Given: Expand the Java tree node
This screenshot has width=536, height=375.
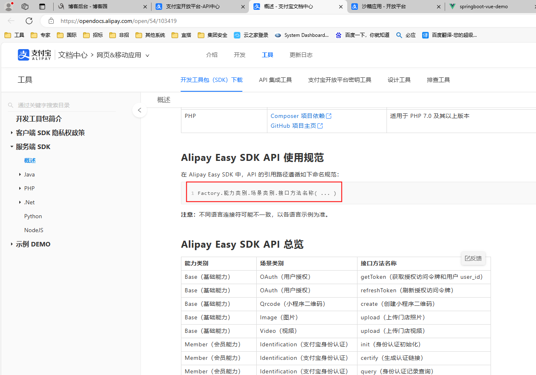Looking at the screenshot, I should (20, 174).
